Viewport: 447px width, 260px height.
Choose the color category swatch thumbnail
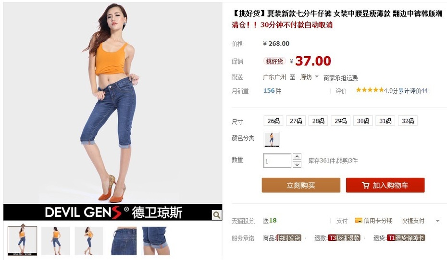(272, 139)
